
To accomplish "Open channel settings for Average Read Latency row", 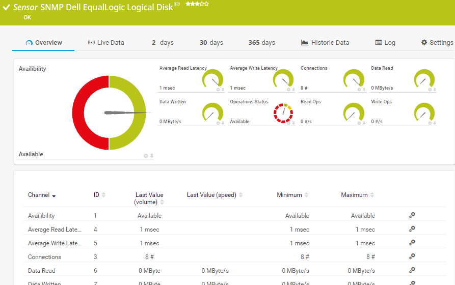I will point(412,229).
